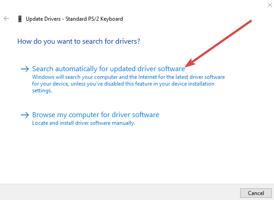Screen dimensions: 274x200
Task: Go back using the back arrow
Action: pos(6,18)
